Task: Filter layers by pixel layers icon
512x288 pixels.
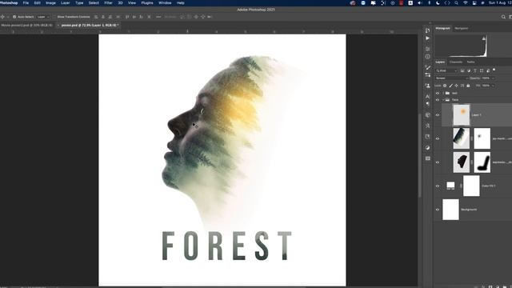Action: [x=462, y=70]
